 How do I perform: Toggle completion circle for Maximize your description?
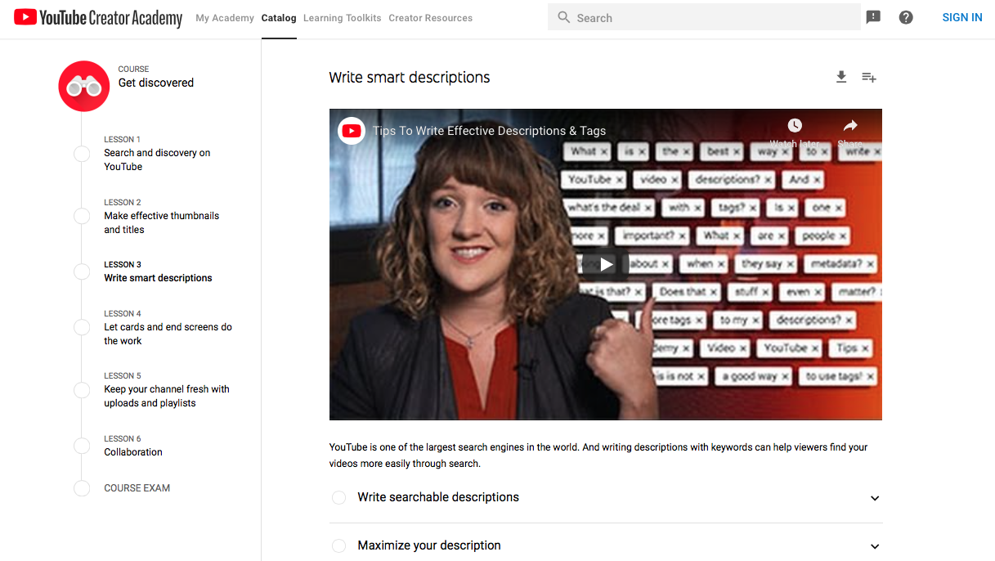click(x=338, y=545)
